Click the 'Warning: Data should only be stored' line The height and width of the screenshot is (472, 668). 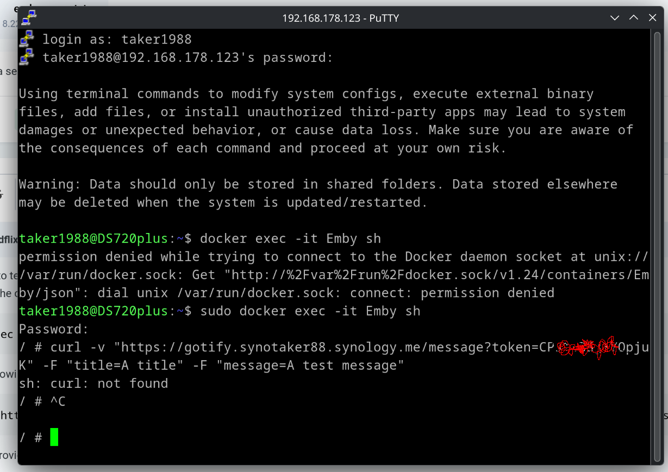tap(317, 184)
